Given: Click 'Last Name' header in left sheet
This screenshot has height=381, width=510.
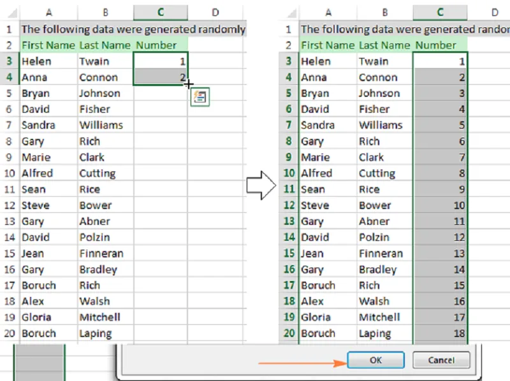Looking at the screenshot, I should (105, 45).
